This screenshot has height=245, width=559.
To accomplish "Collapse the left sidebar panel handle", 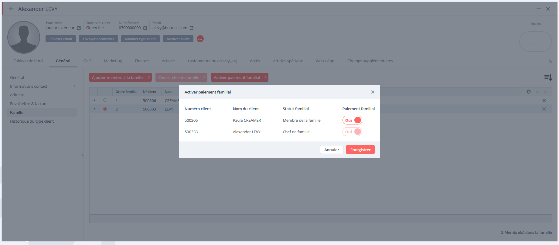I will [x=83, y=155].
